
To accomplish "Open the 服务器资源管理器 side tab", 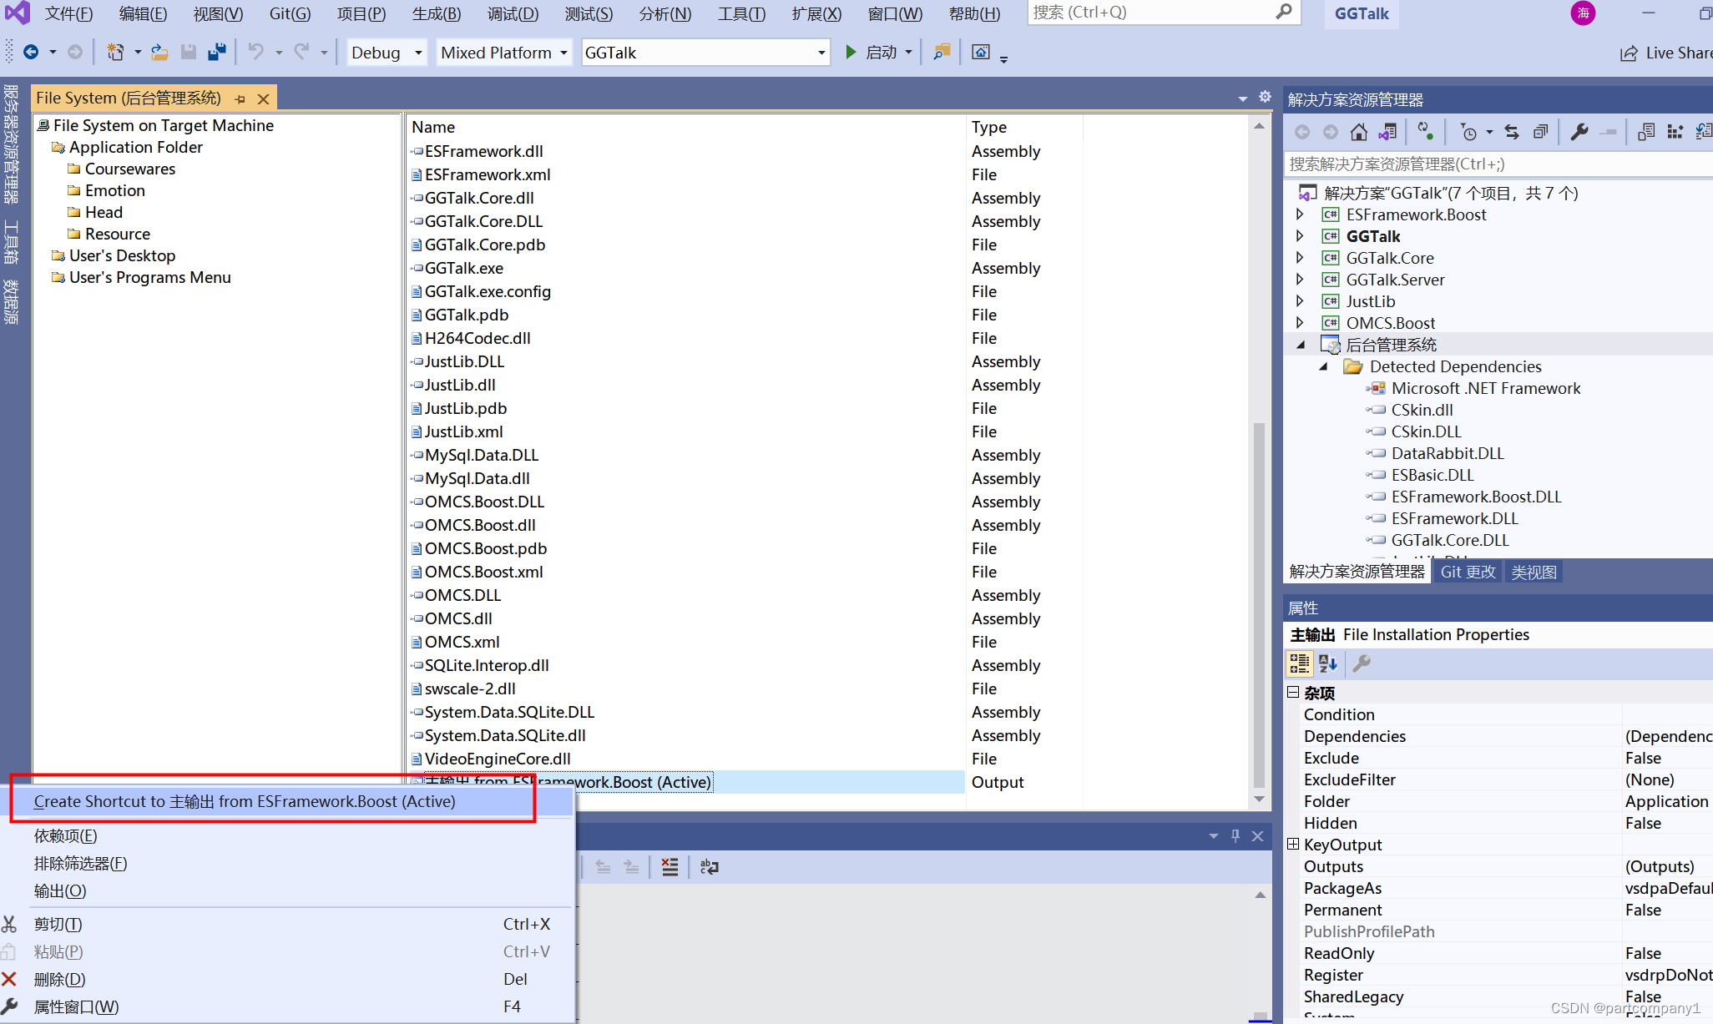I will tap(11, 144).
